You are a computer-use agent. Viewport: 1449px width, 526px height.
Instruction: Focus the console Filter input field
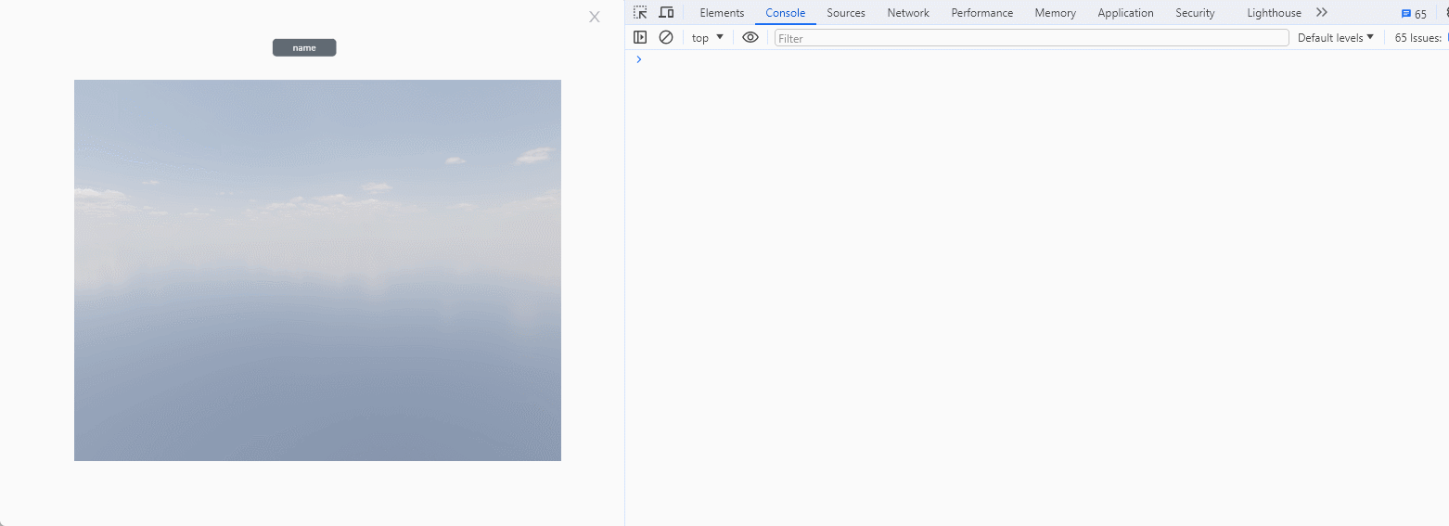pos(1032,38)
